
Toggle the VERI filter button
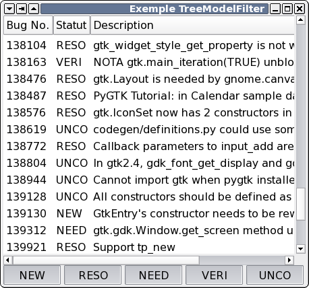coord(215,275)
